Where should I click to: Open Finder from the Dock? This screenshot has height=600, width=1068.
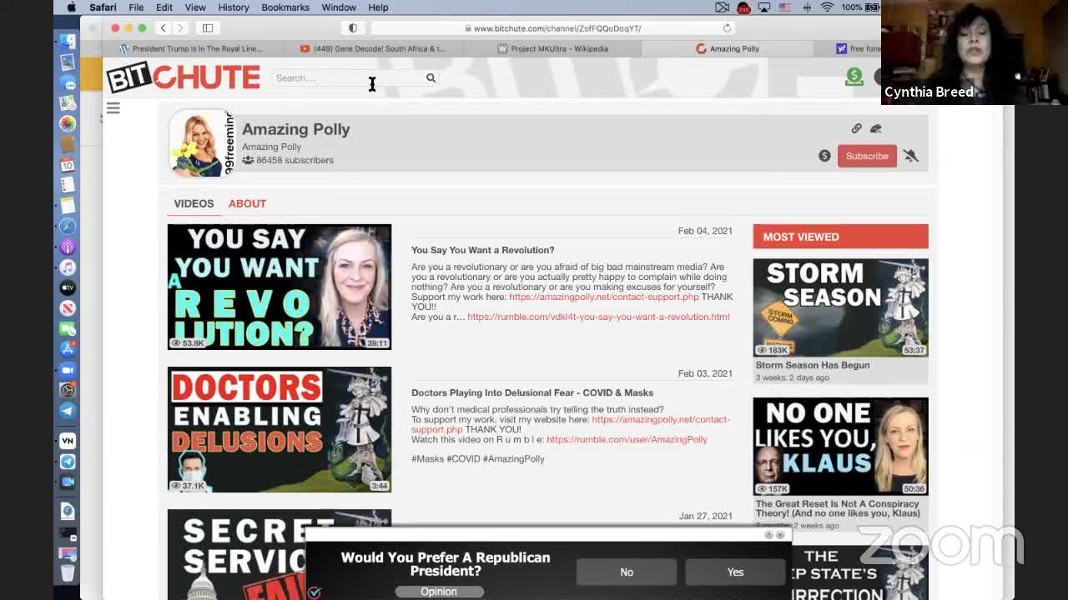pyautogui.click(x=68, y=41)
